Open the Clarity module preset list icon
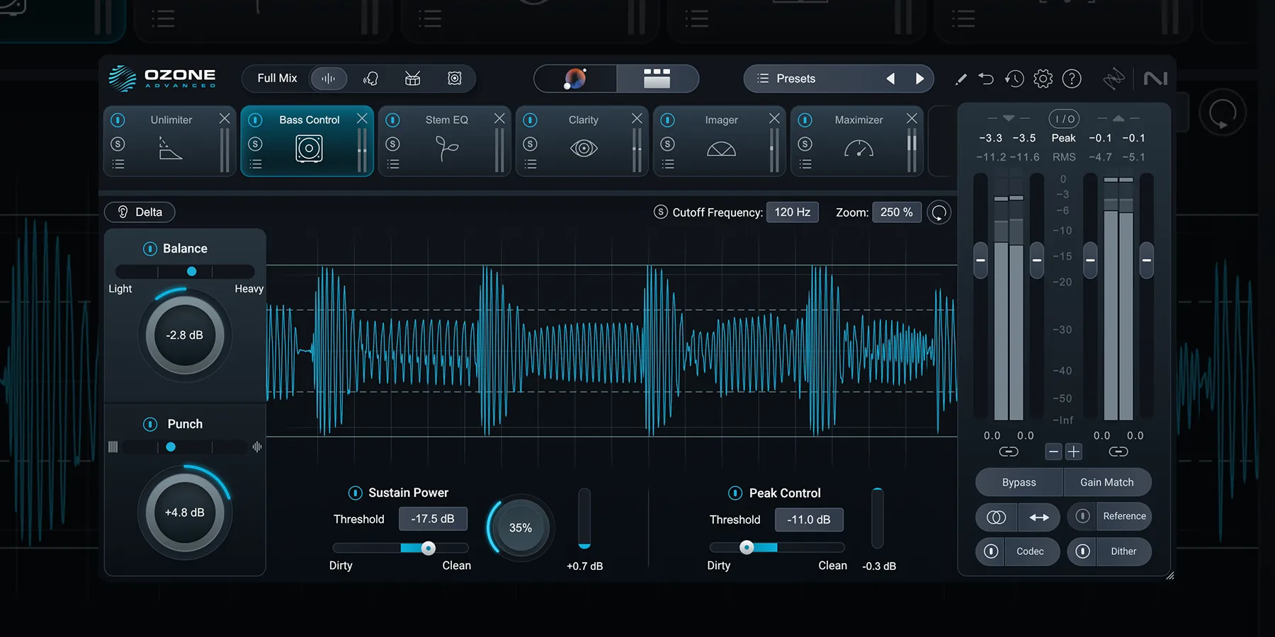Screen dimensions: 1275x637 coord(530,164)
